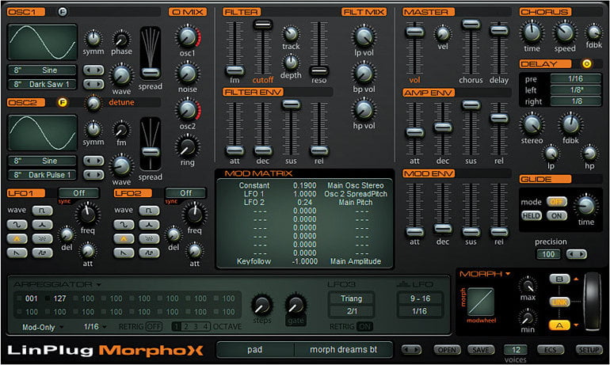Viewport: 610px width, 365px height.
Task: Select the stepped sample-and-hold wave in LFO1
Action: pos(42,253)
